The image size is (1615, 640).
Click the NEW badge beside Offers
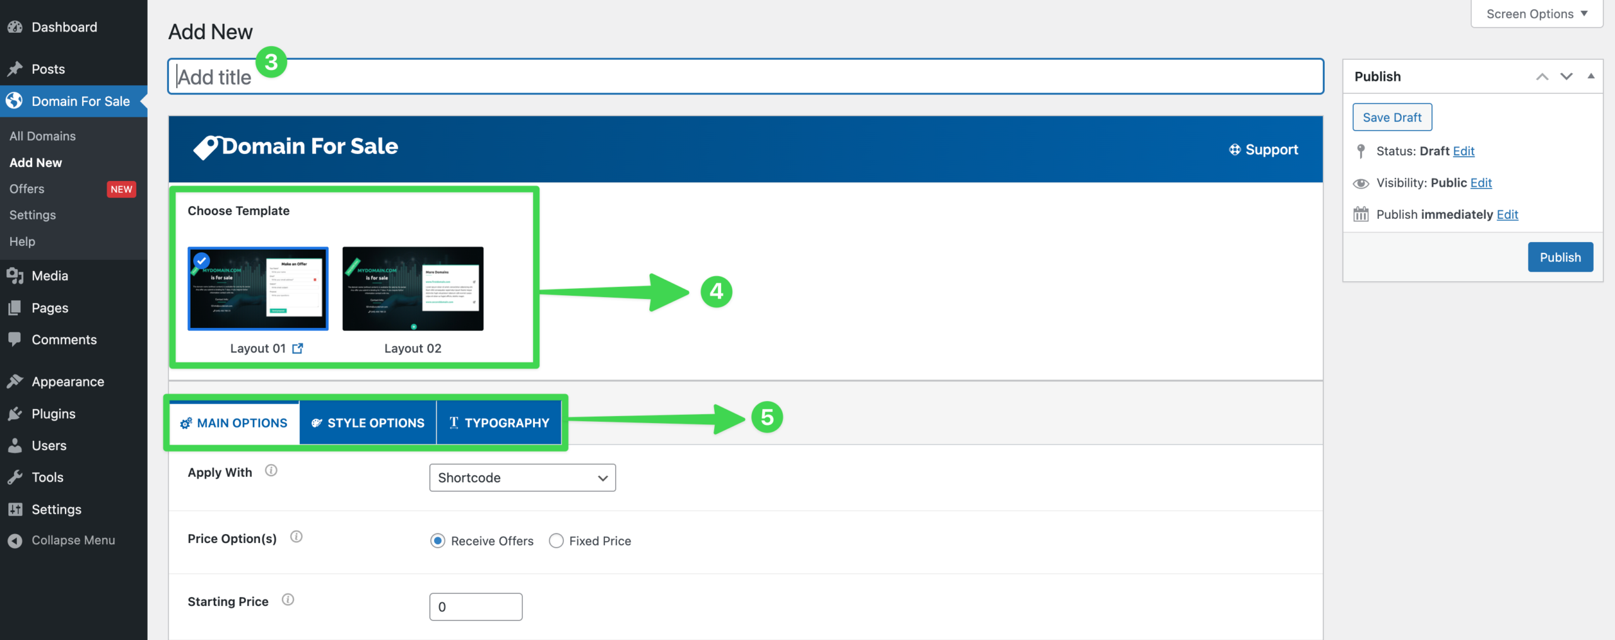[121, 189]
